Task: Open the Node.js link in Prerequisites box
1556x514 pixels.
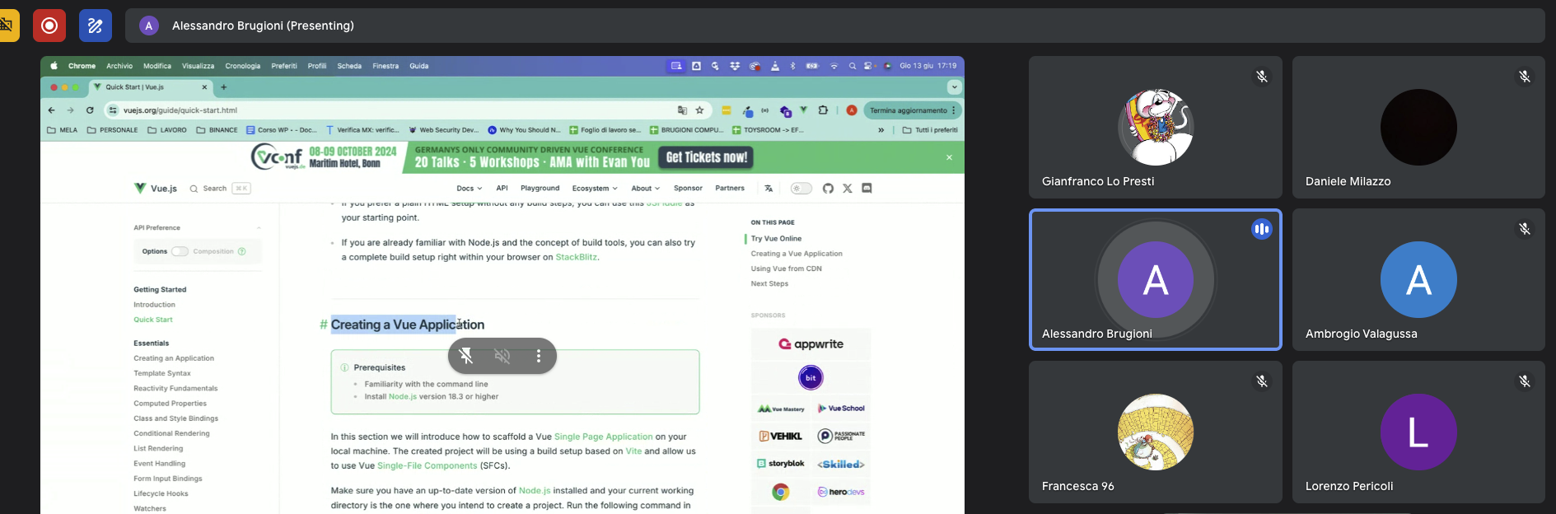Action: 403,397
